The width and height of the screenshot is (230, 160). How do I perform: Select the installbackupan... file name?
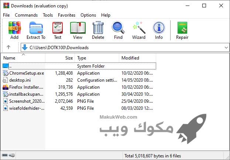click(x=26, y=94)
